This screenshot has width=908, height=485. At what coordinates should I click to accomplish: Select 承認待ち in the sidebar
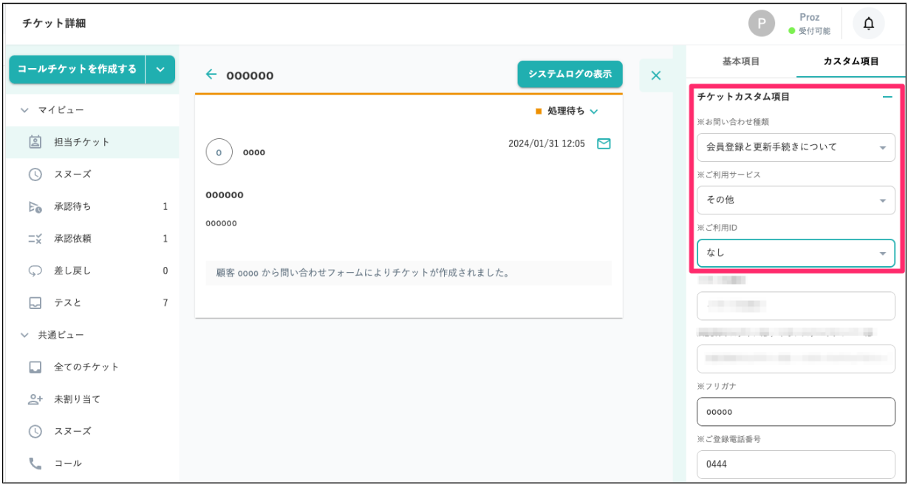pos(72,207)
